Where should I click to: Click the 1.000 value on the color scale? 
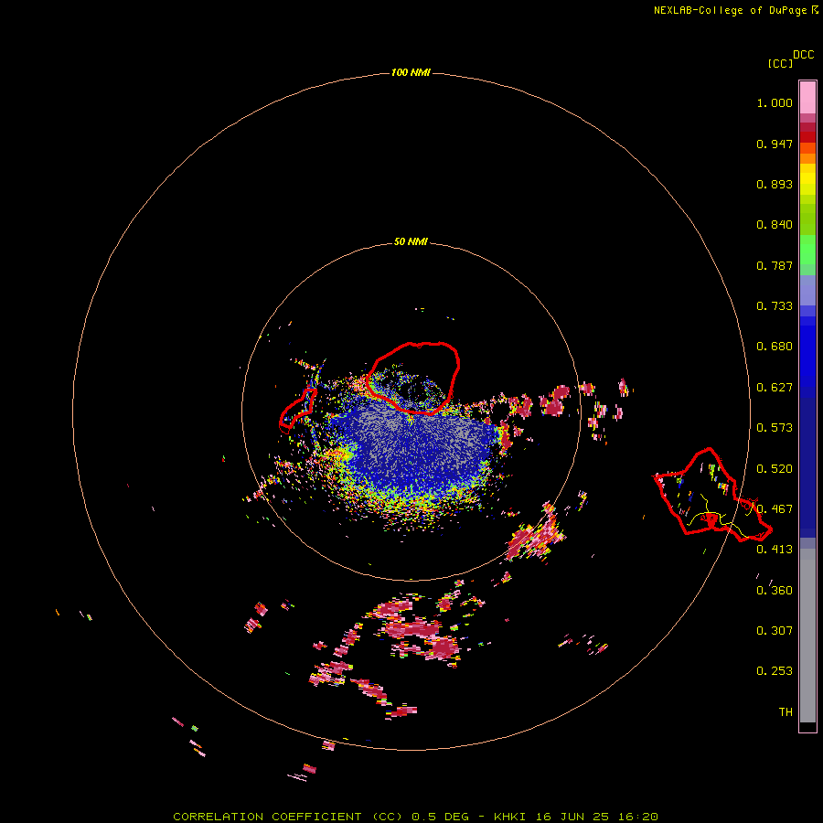pyautogui.click(x=775, y=103)
